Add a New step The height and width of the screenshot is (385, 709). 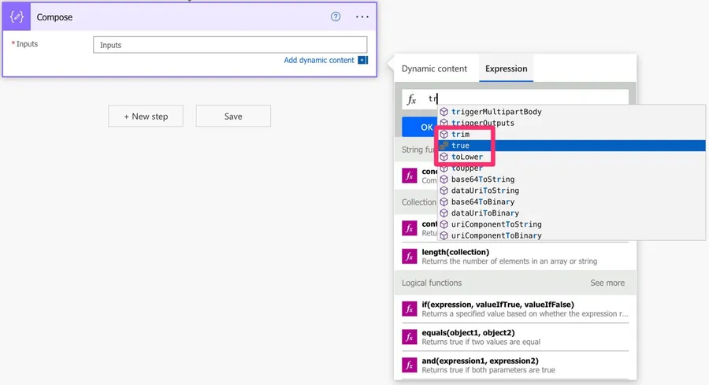146,117
